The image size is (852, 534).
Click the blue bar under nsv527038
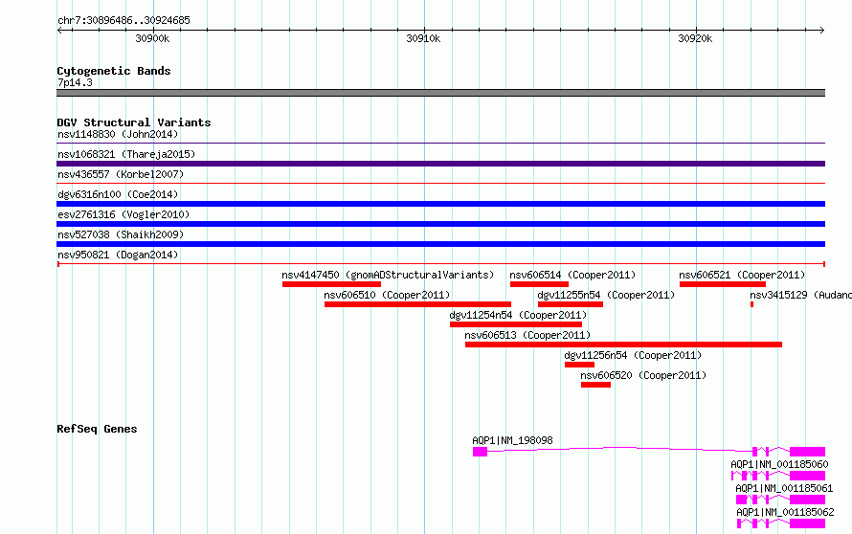pos(440,244)
